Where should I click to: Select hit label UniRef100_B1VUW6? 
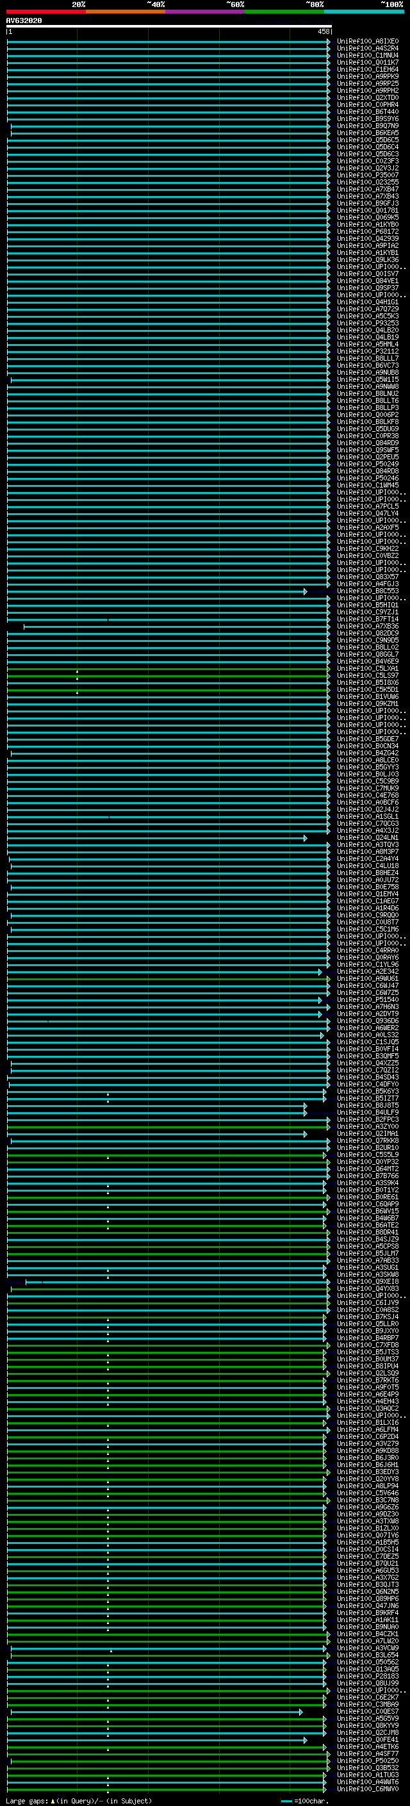click(x=368, y=696)
